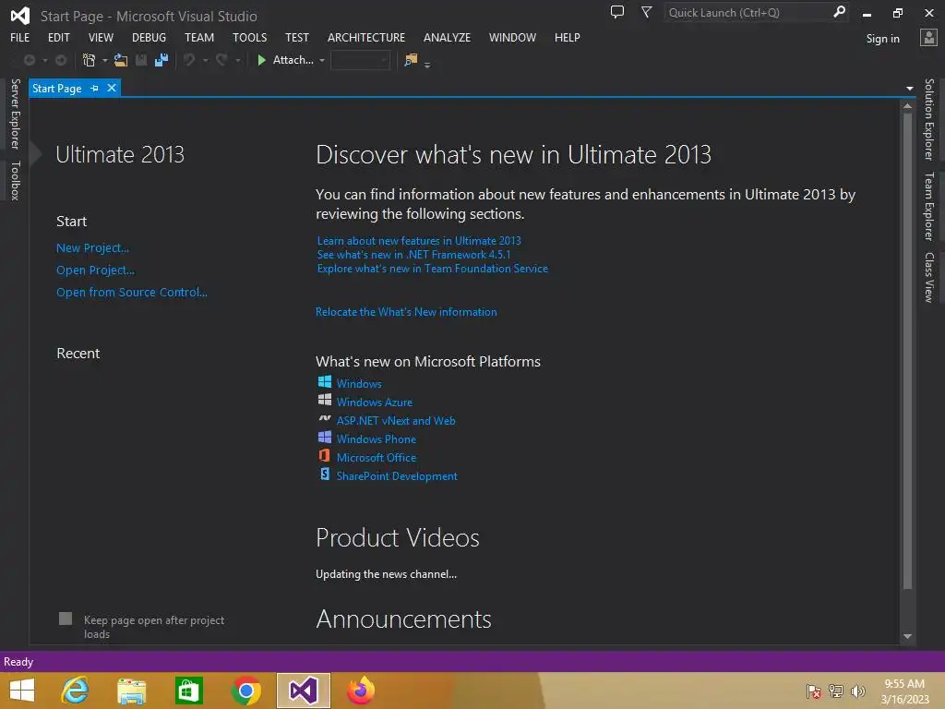Open the Team Explorer side tab
Image resolution: width=945 pixels, height=709 pixels.
928,206
